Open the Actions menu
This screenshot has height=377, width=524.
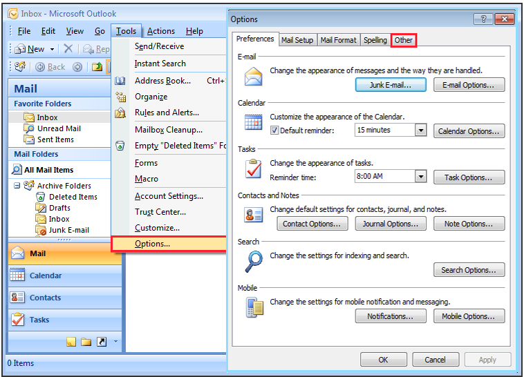(x=161, y=31)
